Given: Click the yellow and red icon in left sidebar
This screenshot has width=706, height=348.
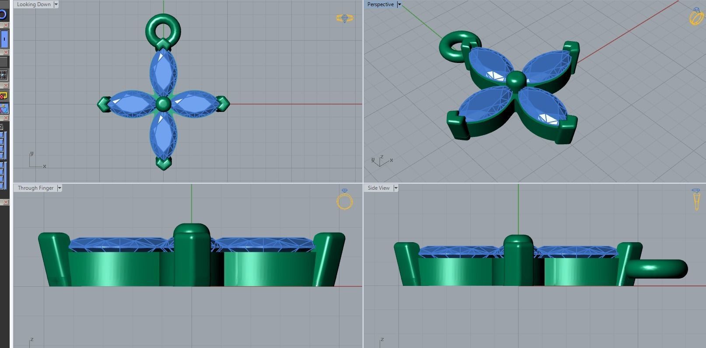Looking at the screenshot, I should pos(3,96).
